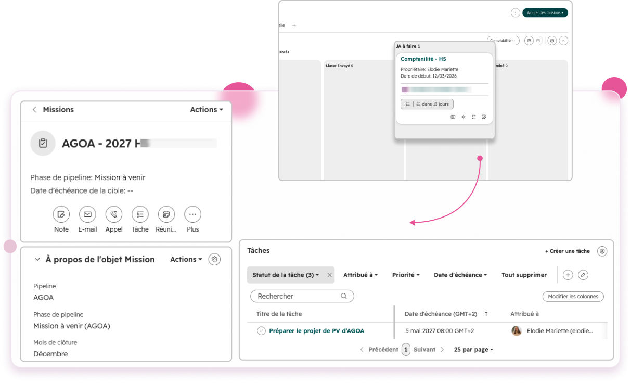Click the task list icon on Comptanilité card

pyautogui.click(x=473, y=117)
